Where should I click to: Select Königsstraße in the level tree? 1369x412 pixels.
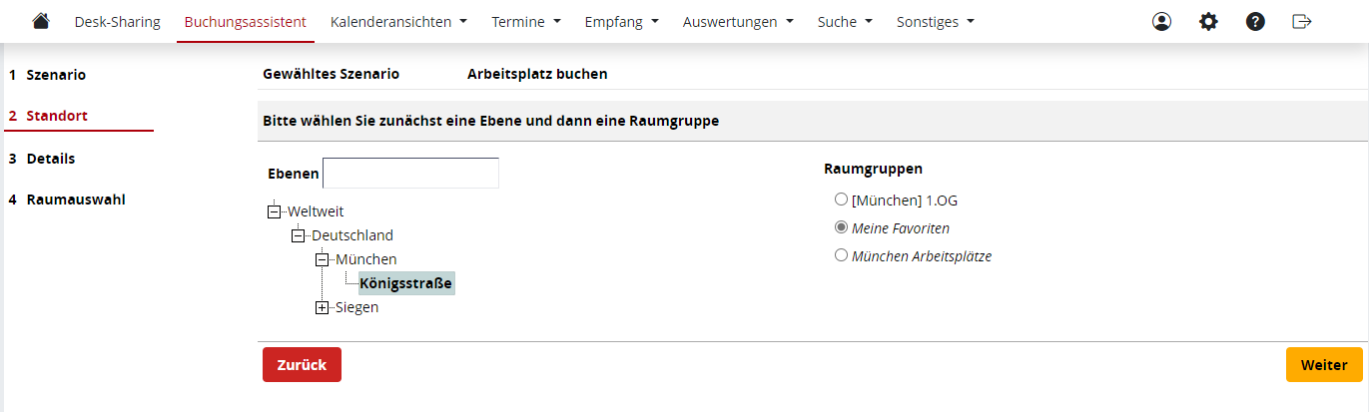pos(405,283)
